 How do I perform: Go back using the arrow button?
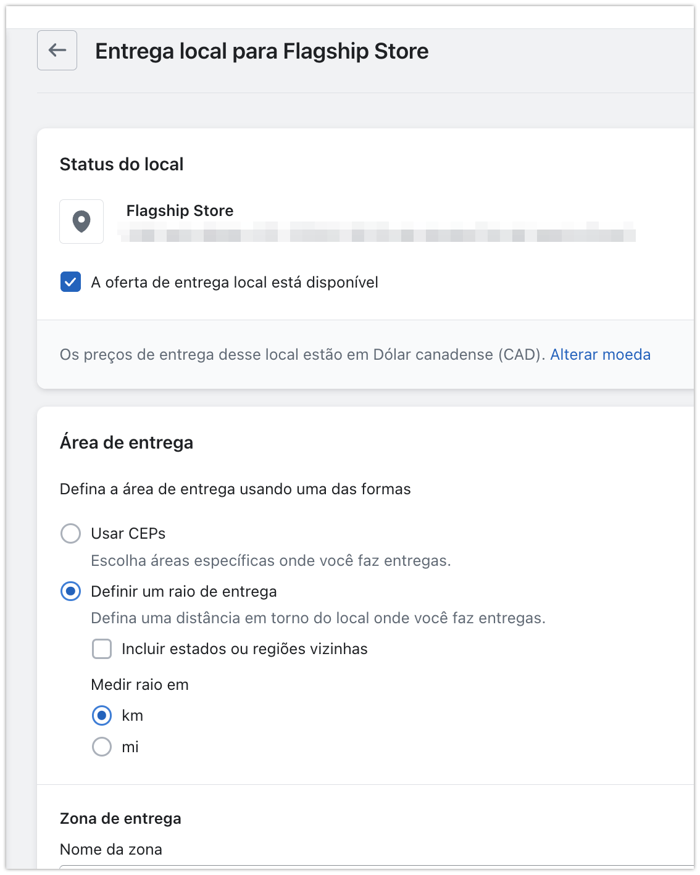click(x=57, y=50)
